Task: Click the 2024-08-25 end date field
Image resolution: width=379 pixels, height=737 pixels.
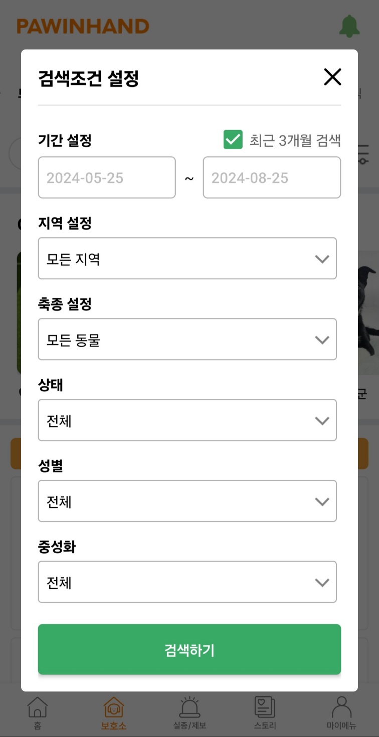Action: 272,177
